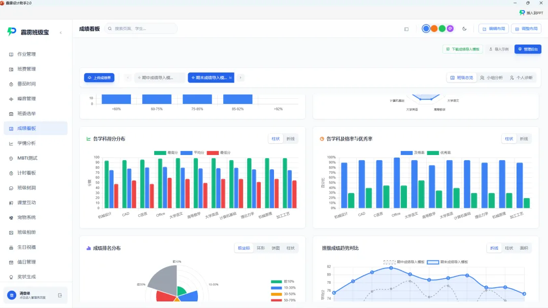Click 下载成绩导入模板 button
The width and height of the screenshot is (548, 308).
point(463,49)
